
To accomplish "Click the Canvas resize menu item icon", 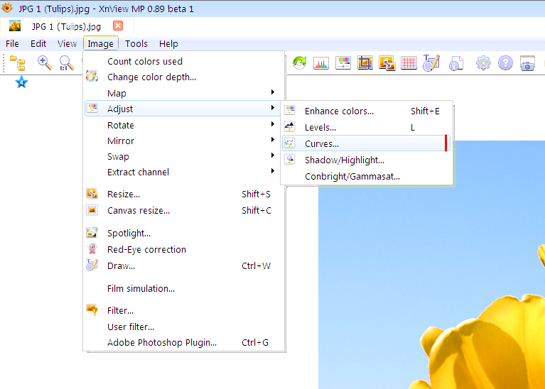I will point(92,210).
